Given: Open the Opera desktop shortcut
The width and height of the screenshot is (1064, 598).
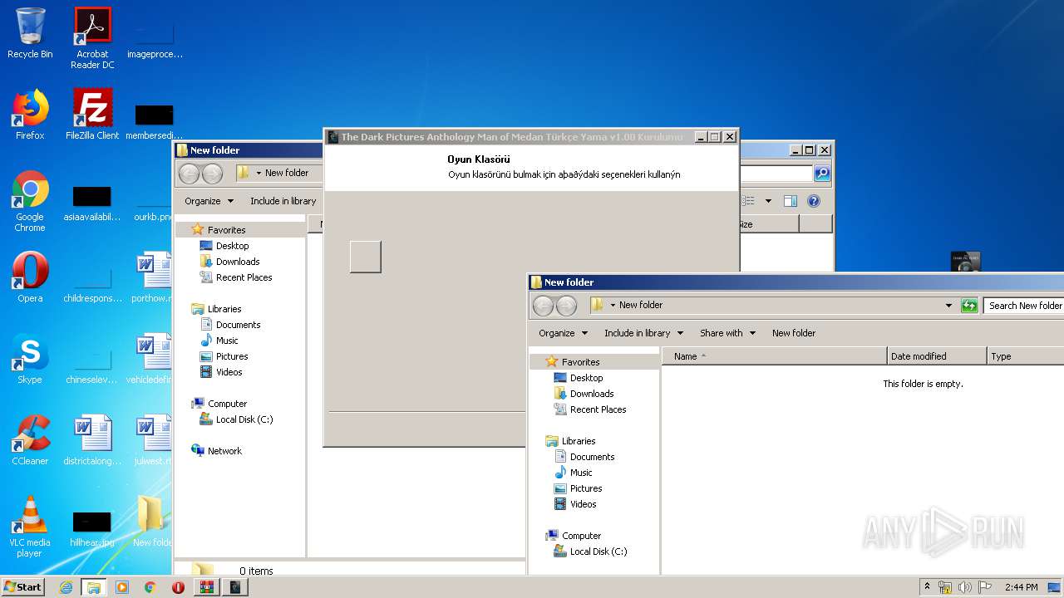Looking at the screenshot, I should 30,277.
